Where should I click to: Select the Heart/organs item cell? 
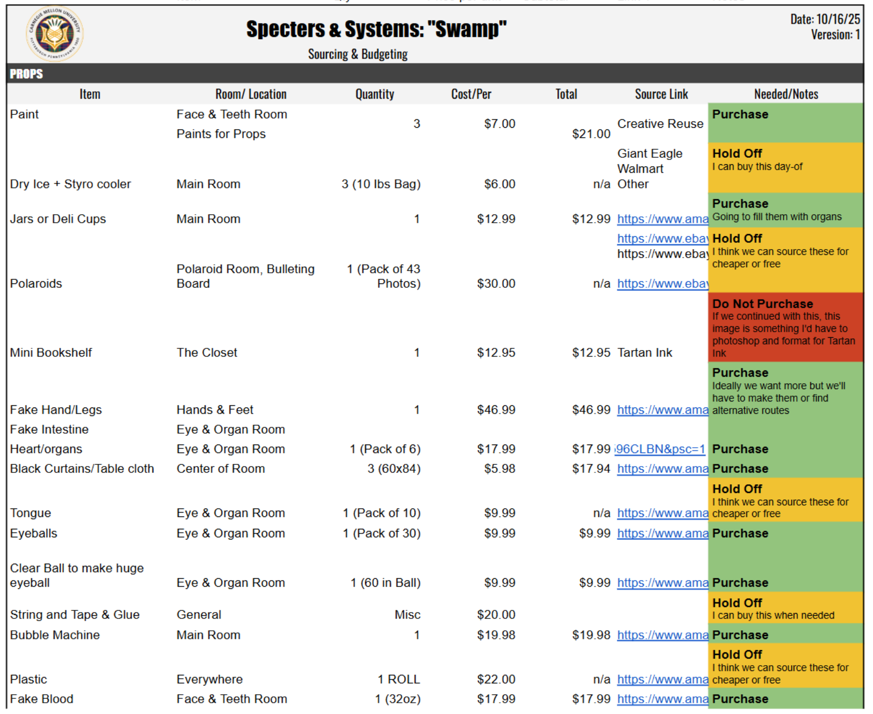46,449
